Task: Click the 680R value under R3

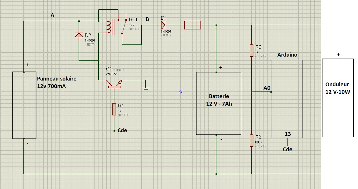Action: (x=259, y=143)
